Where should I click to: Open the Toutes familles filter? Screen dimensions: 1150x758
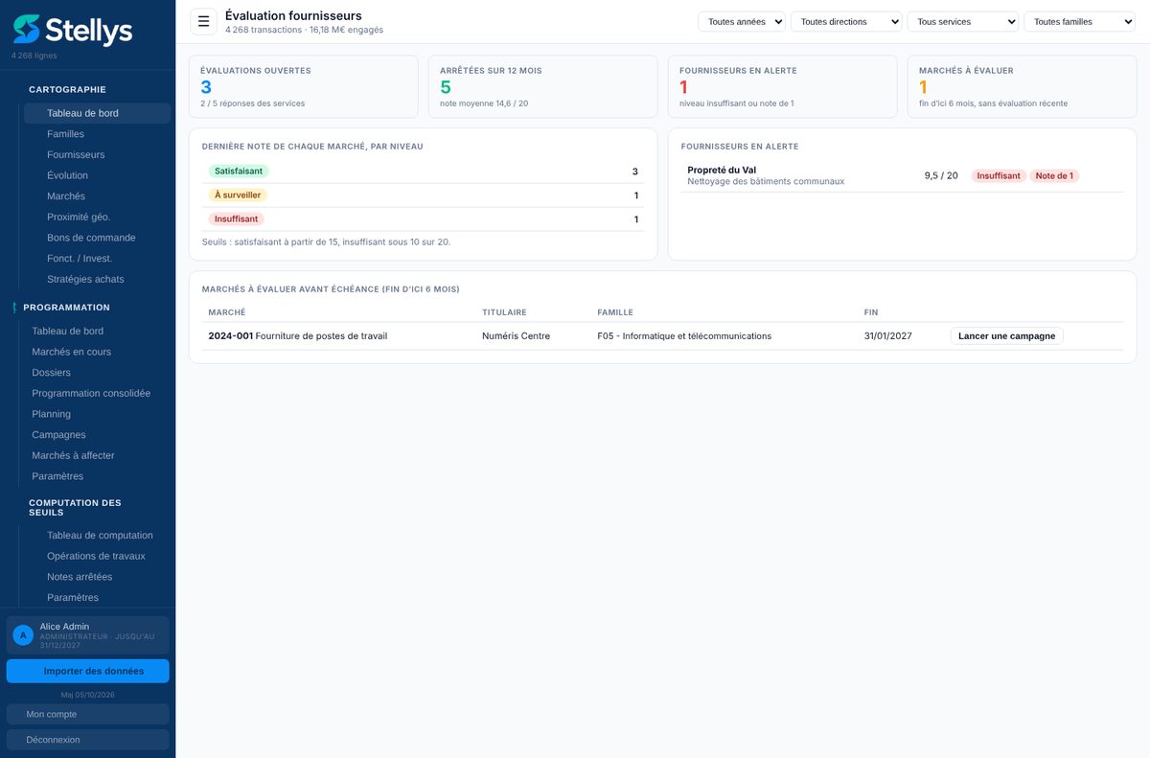point(1079,22)
